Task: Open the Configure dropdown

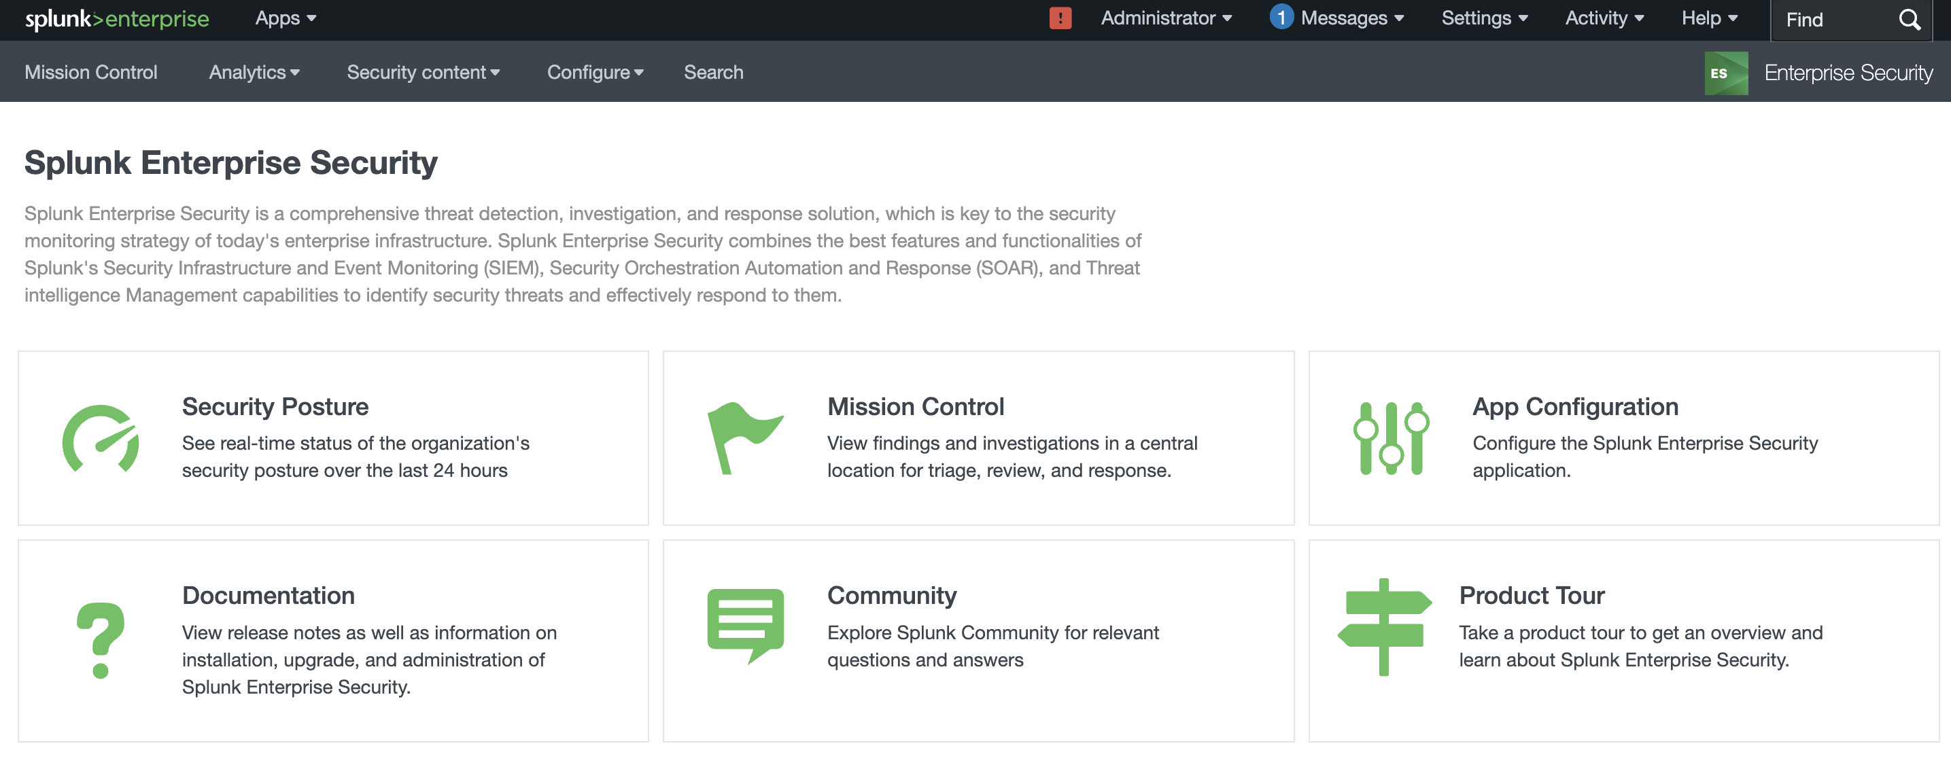Action: (595, 72)
